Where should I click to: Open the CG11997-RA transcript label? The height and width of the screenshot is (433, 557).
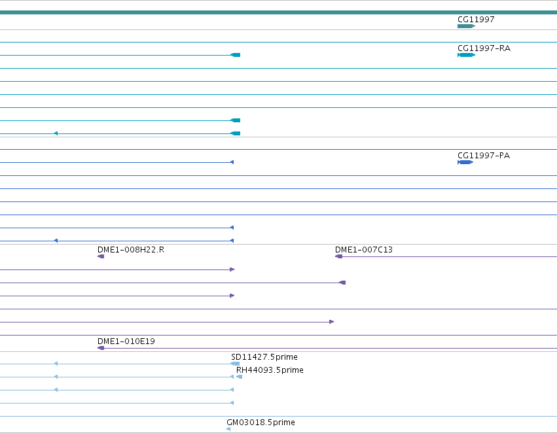pyautogui.click(x=484, y=48)
